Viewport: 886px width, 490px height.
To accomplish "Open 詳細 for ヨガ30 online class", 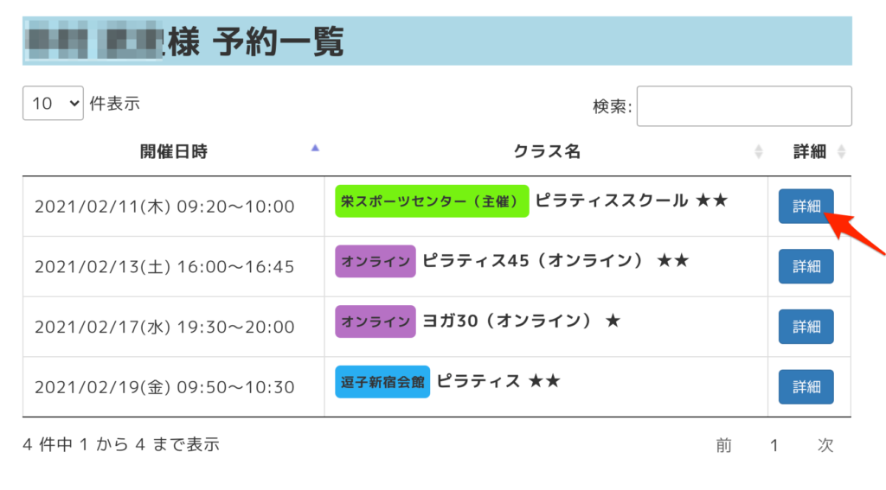I will [806, 327].
